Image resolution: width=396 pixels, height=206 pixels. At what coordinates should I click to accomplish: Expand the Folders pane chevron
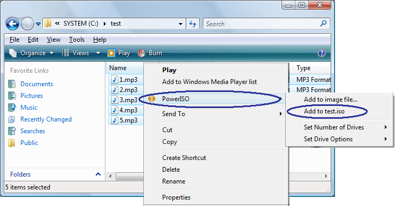[x=98, y=174]
